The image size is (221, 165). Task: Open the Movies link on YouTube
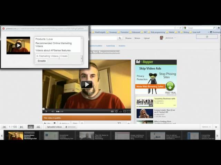click(137, 38)
